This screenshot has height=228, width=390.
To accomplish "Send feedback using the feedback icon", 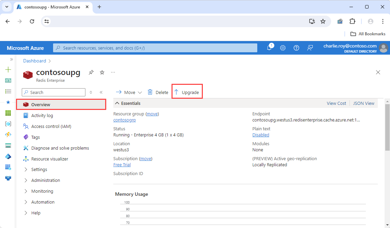I will (x=310, y=48).
